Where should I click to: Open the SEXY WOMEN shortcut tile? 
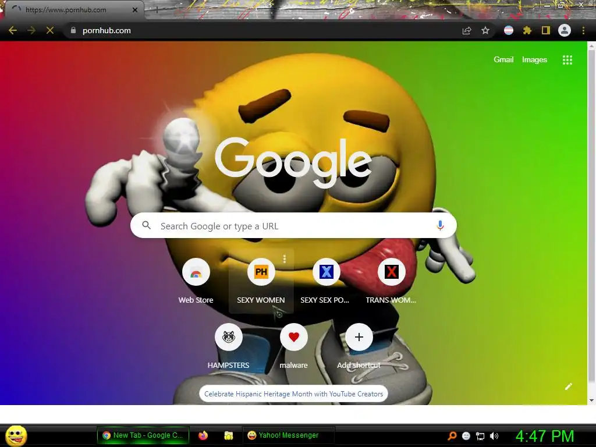(x=261, y=281)
